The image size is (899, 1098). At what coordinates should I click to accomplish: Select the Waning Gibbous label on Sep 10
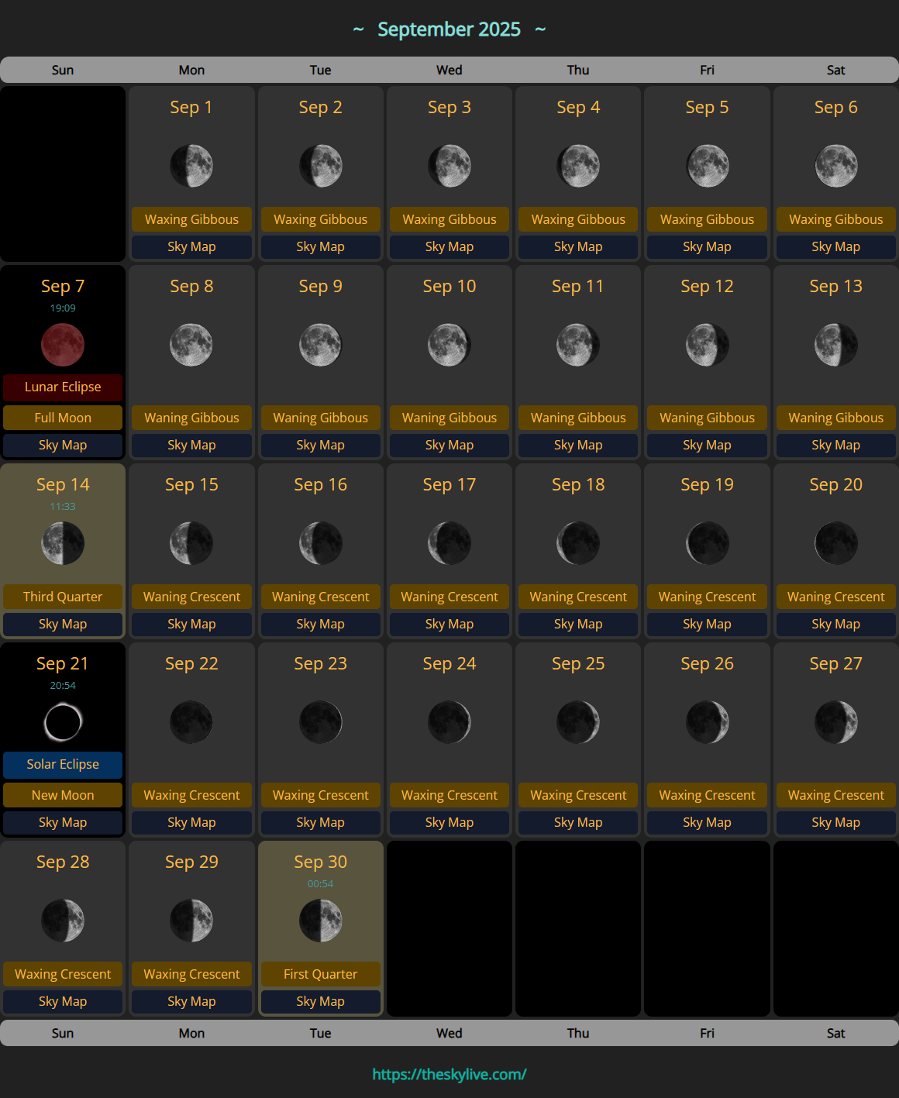(x=449, y=418)
